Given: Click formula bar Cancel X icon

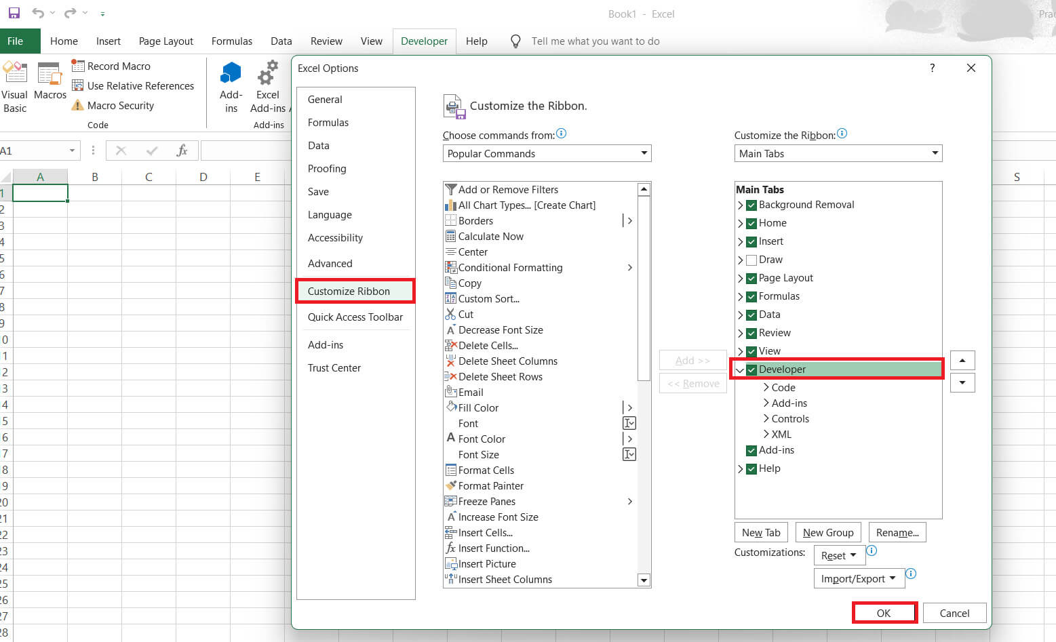Looking at the screenshot, I should point(121,151).
